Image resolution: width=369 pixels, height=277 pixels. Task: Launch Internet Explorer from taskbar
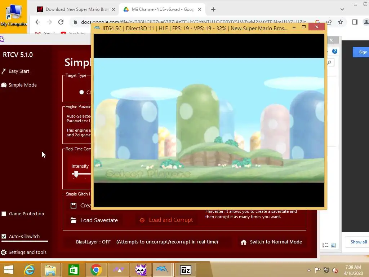coord(30,270)
